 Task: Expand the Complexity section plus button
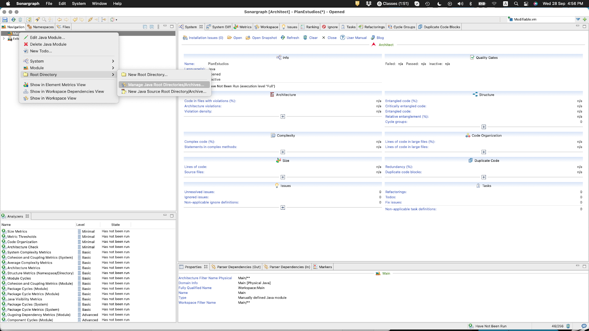point(283,152)
